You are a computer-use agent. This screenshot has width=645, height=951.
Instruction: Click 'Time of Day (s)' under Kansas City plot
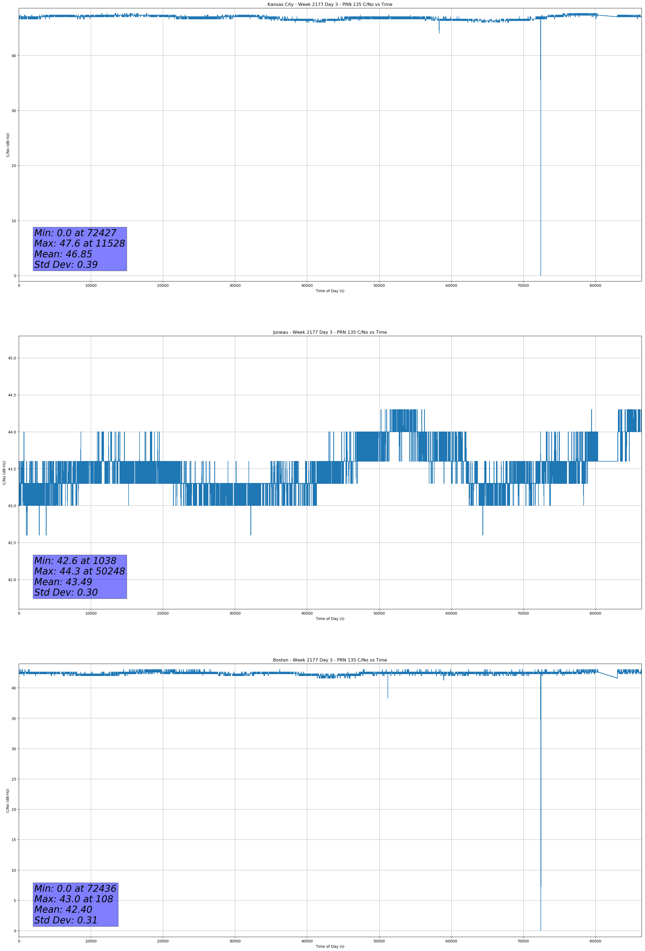click(x=330, y=291)
